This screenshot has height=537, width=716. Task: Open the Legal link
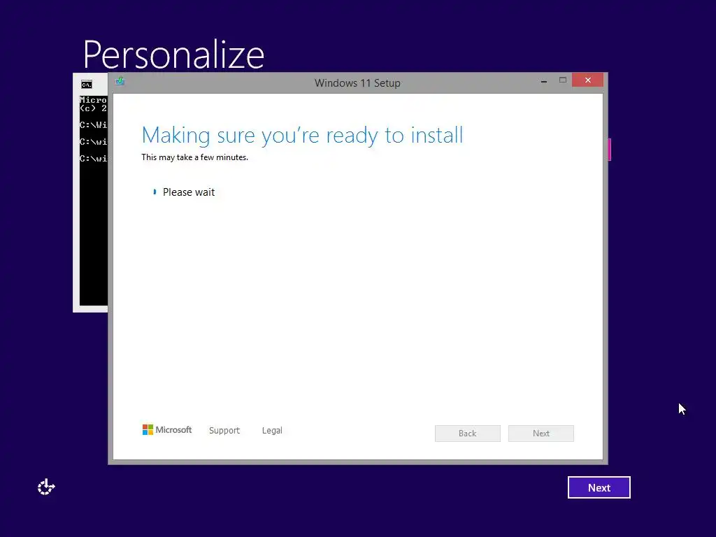pos(272,430)
